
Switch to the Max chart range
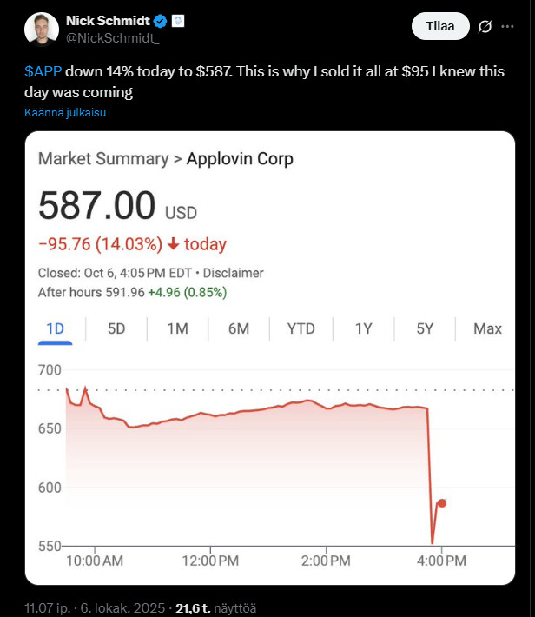click(x=487, y=328)
